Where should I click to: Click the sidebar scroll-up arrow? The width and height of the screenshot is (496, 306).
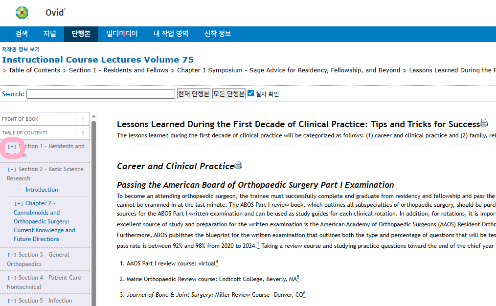(x=93, y=116)
